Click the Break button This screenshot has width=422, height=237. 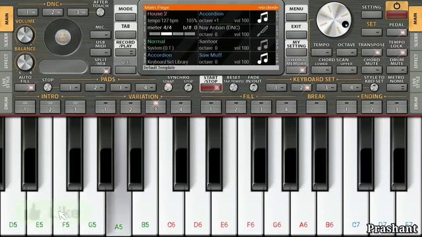pyautogui.click(x=316, y=107)
